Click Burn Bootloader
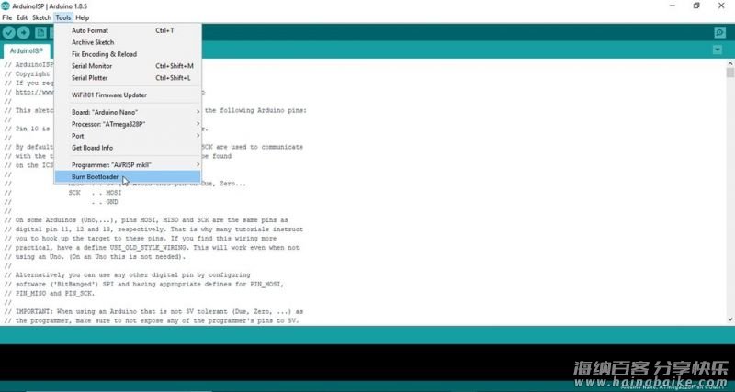The width and height of the screenshot is (735, 392). pos(128,176)
